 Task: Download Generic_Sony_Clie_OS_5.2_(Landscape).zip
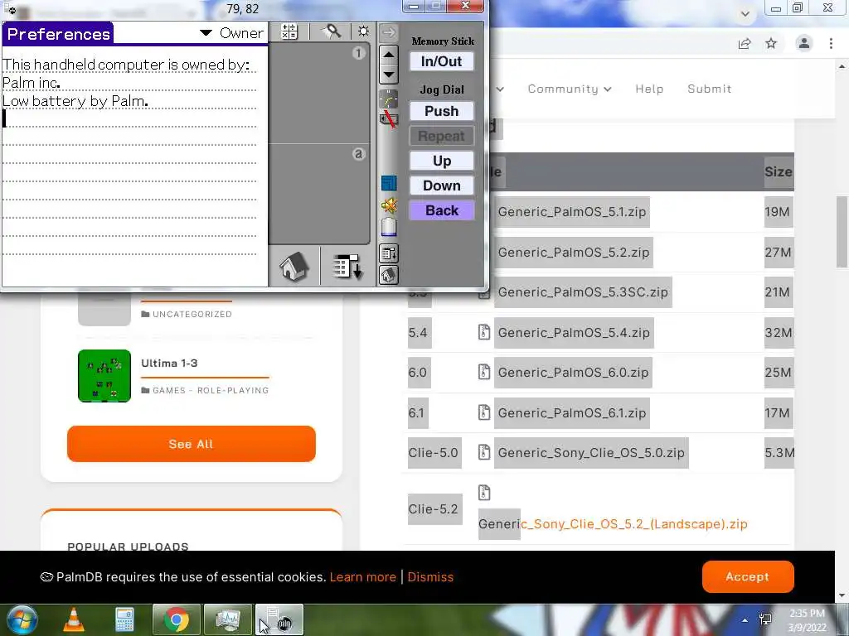tap(613, 524)
